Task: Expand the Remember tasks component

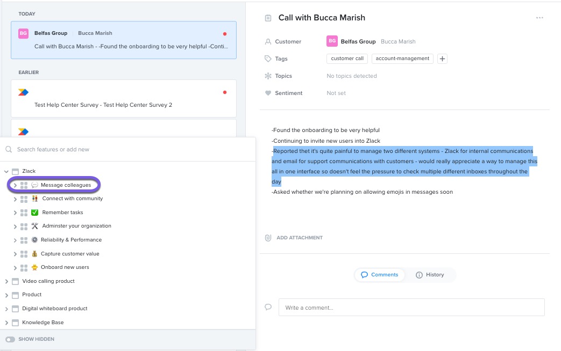Action: [x=15, y=213]
